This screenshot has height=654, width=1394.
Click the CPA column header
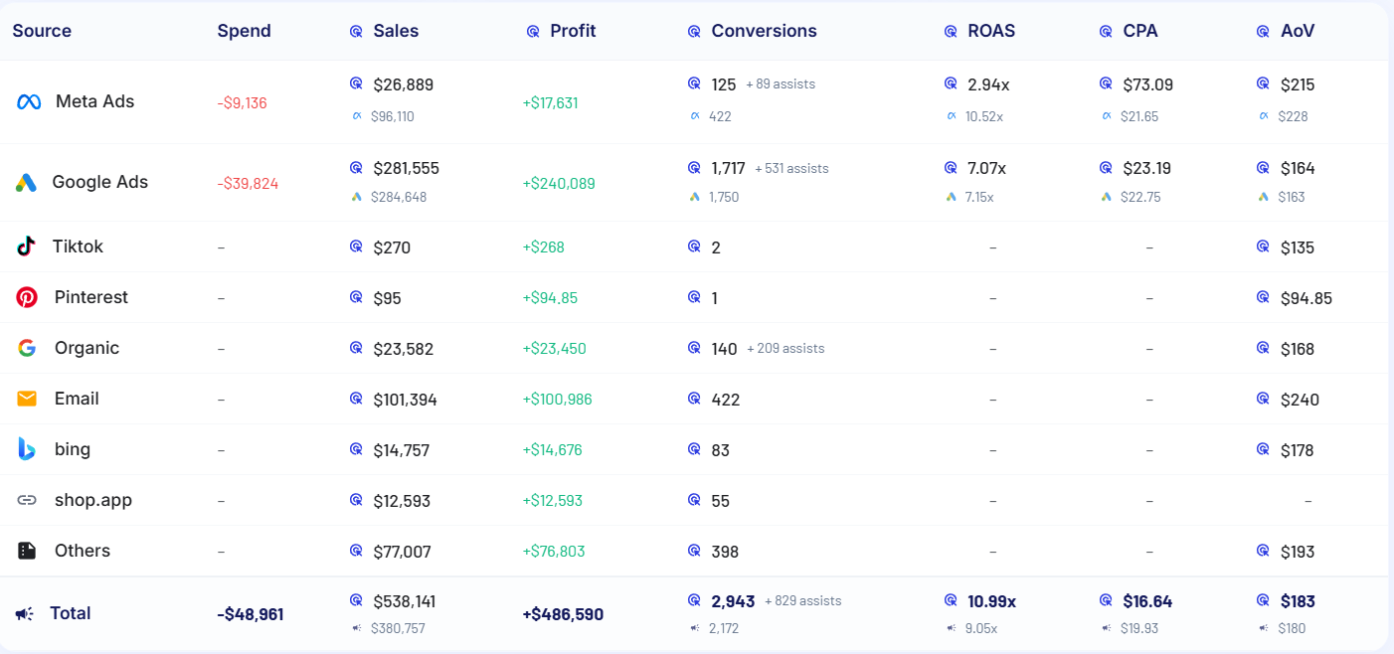coord(1140,31)
